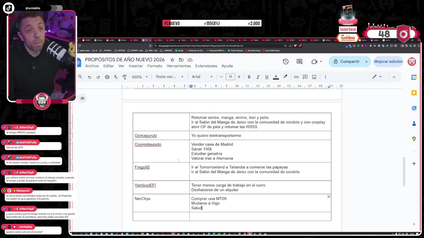Open the paragraph style dropdown
This screenshot has width=424, height=238.
click(x=169, y=77)
